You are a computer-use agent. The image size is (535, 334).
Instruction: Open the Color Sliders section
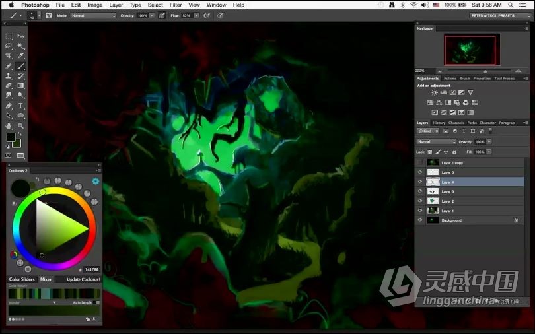pyautogui.click(x=22, y=279)
